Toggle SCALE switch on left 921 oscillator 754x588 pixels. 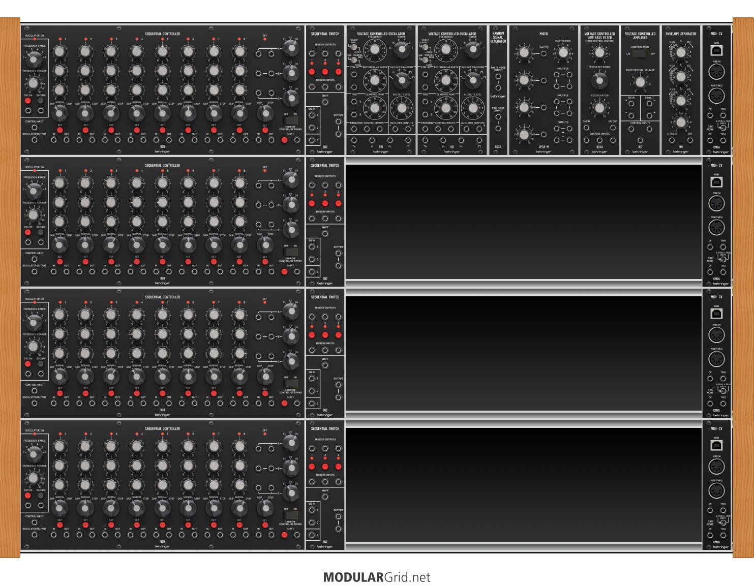pyautogui.click(x=352, y=46)
